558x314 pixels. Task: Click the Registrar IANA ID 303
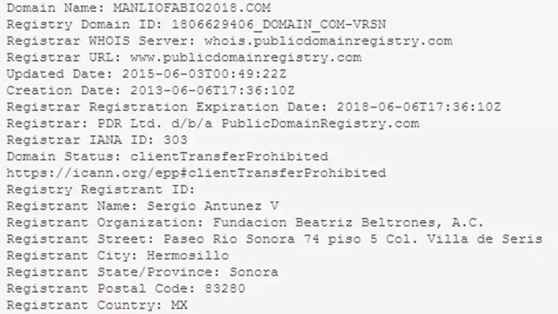tap(175, 140)
